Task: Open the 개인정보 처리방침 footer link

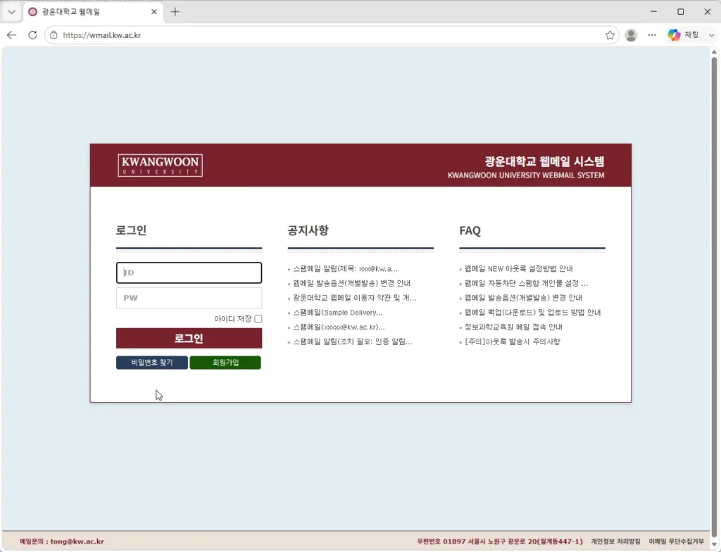Action: pos(615,541)
